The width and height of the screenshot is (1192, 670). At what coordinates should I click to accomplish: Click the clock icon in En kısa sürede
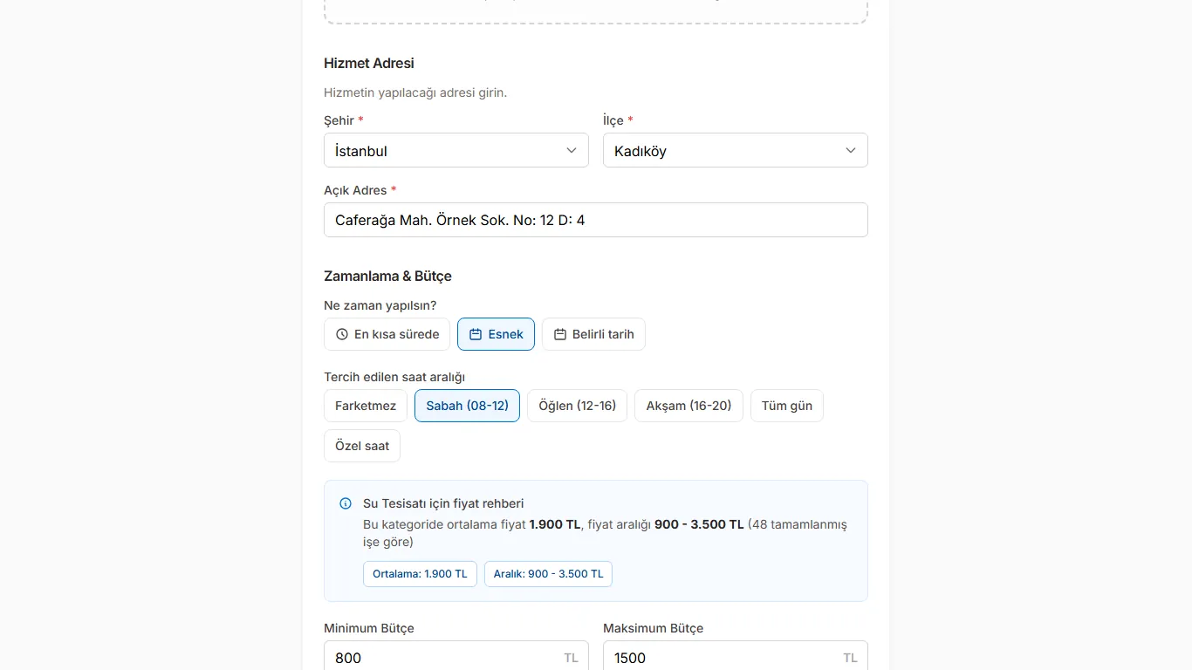pos(342,334)
